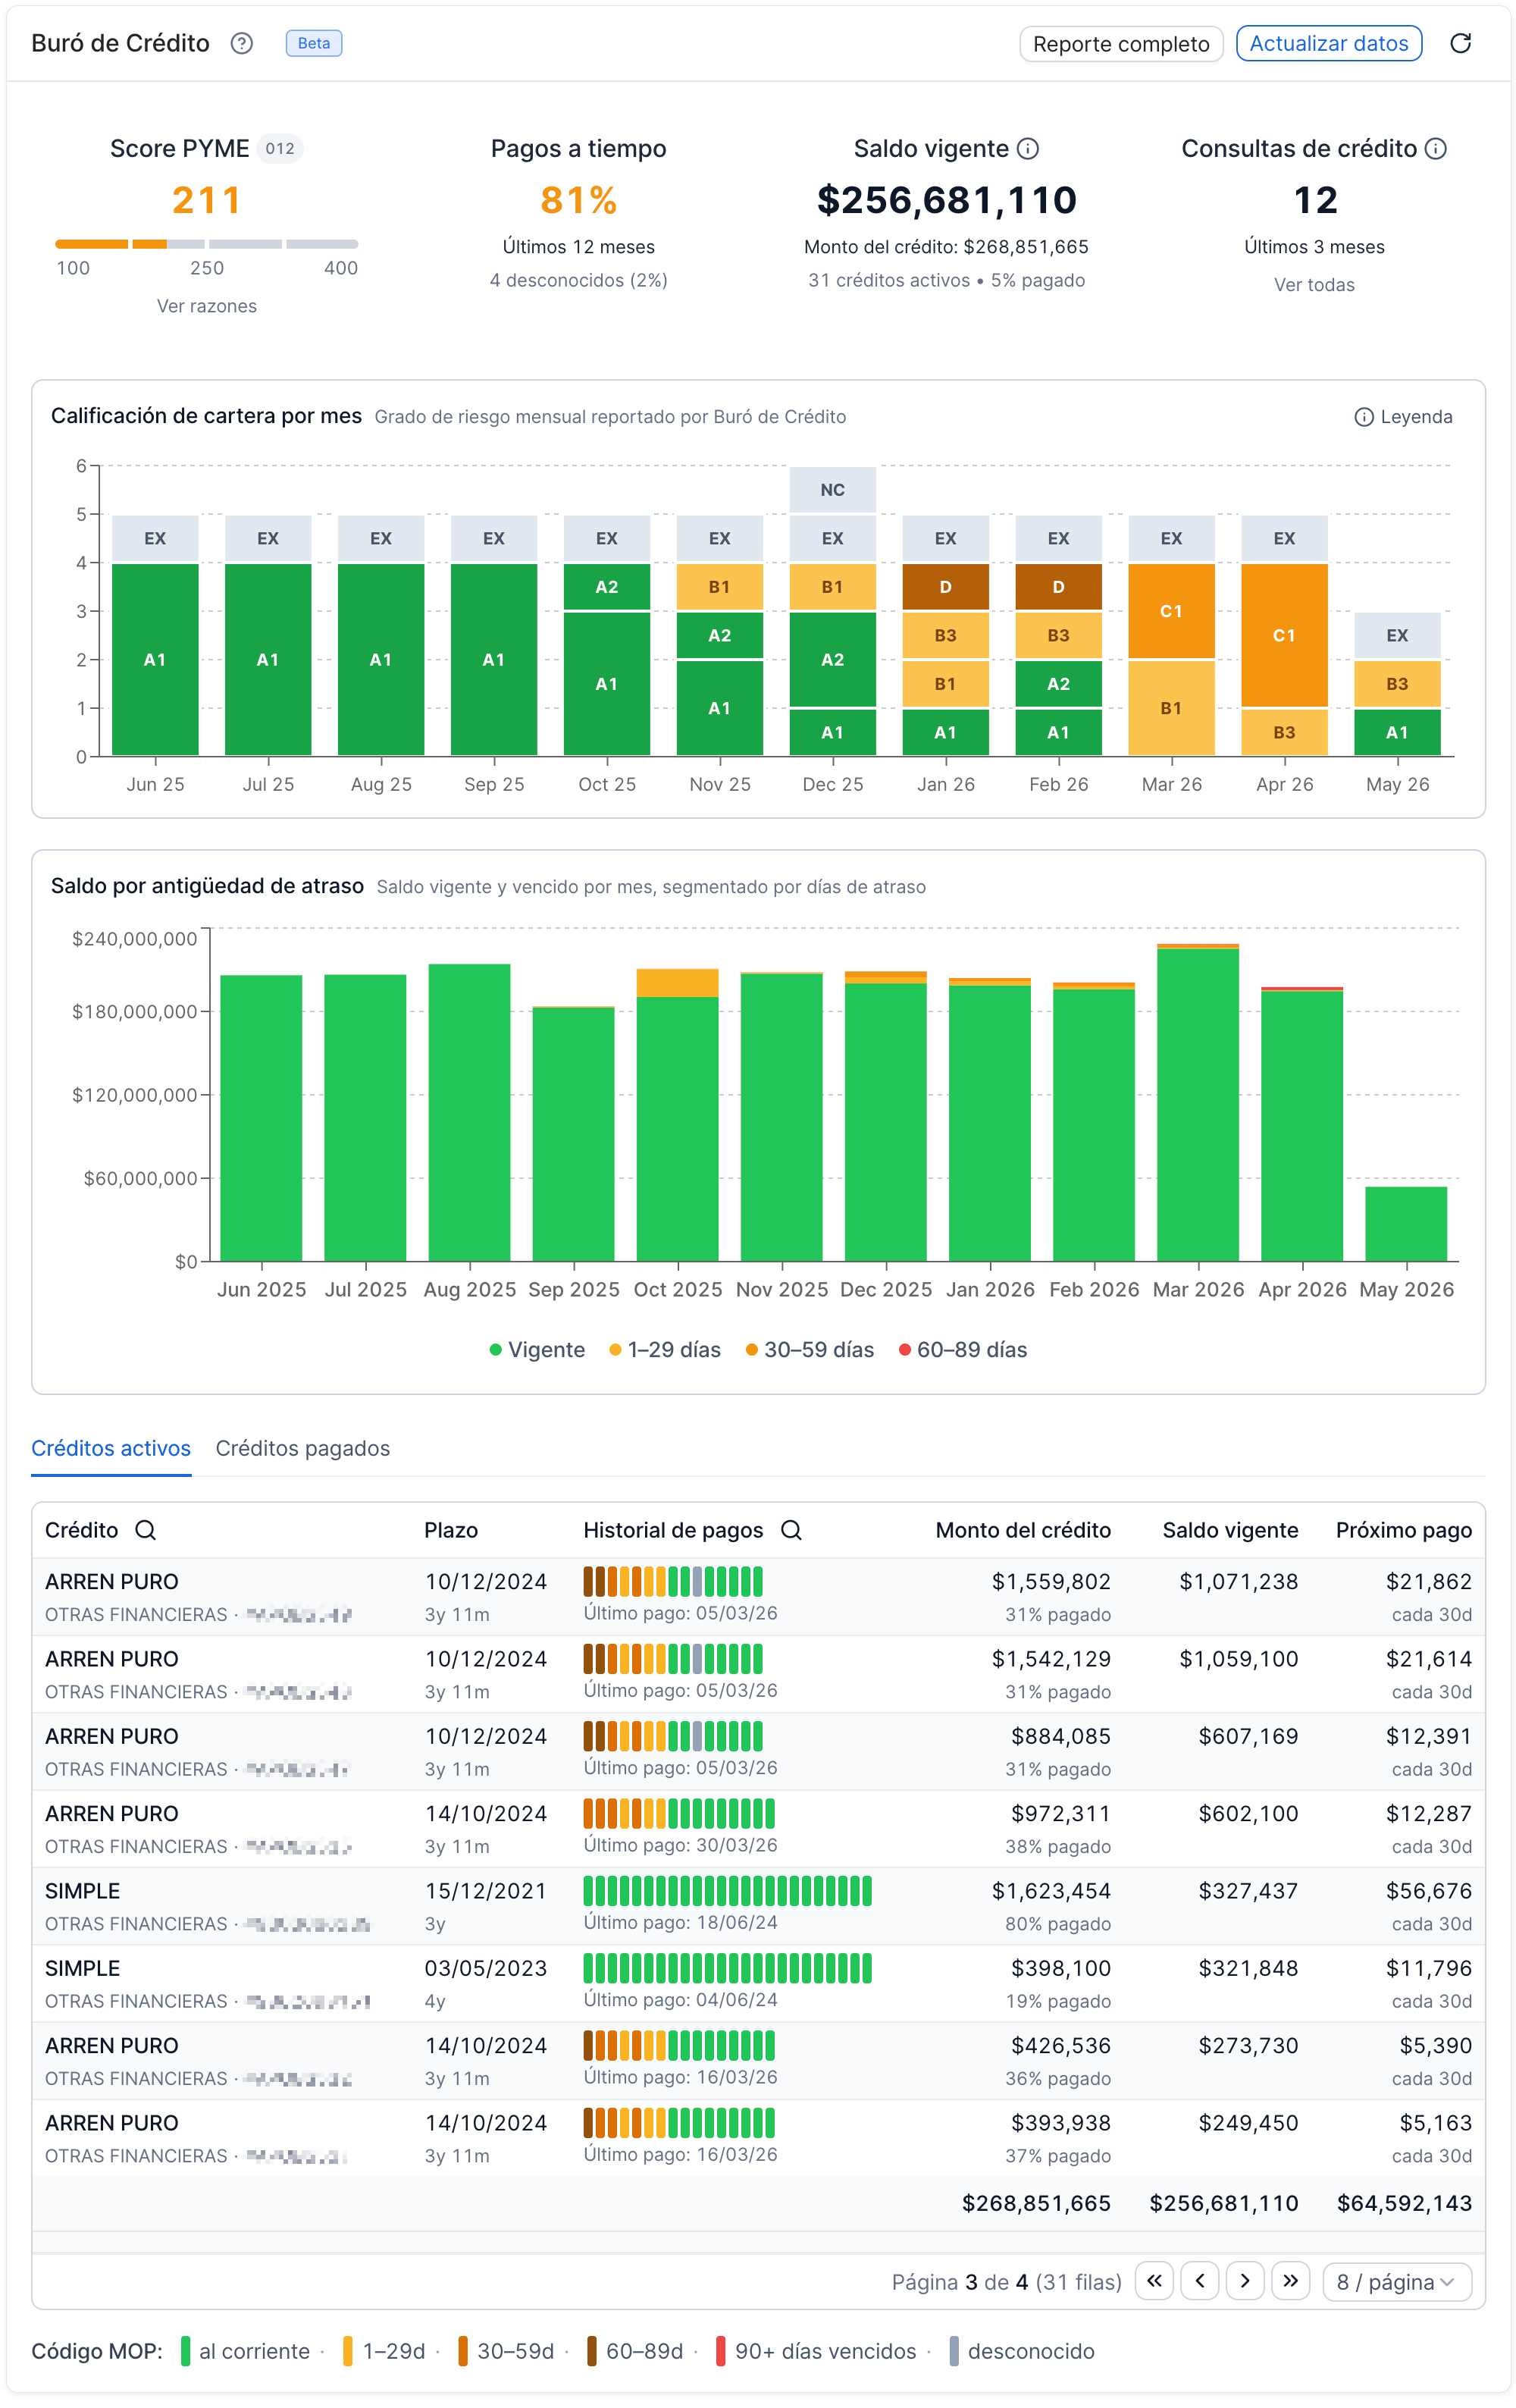Image resolution: width=1516 pixels, height=2408 pixels.
Task: Click the C1 segment in Apr 26 bar
Action: [1283, 635]
